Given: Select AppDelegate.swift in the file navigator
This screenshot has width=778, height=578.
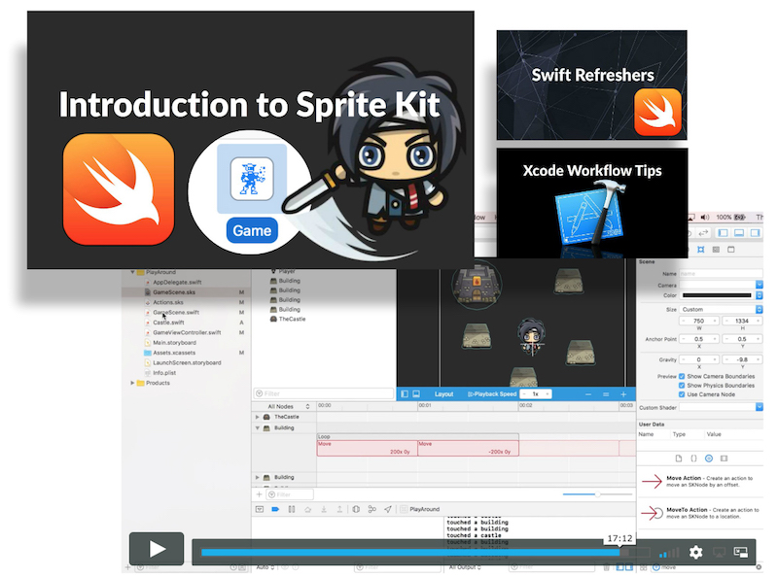Looking at the screenshot, I should pos(177,282).
